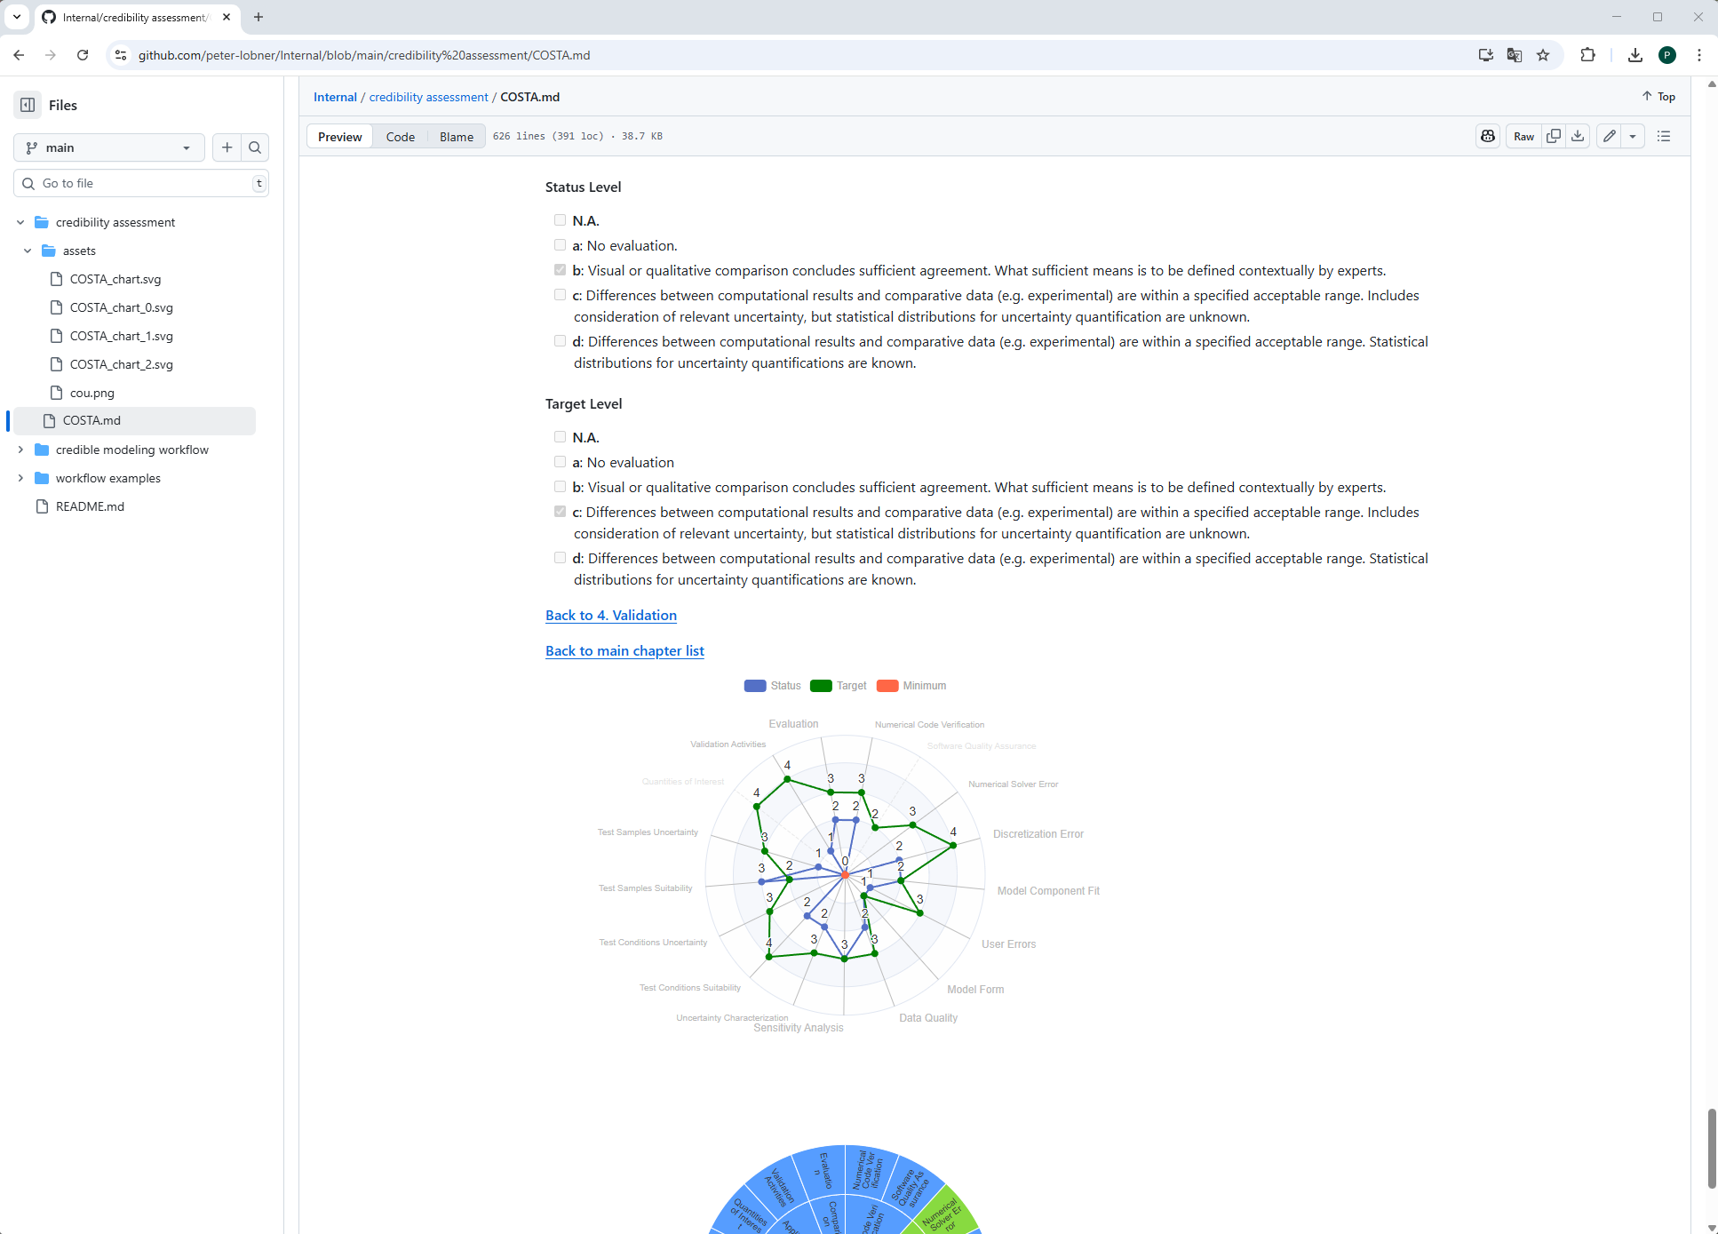Focus the 'Go to file' search field

[x=141, y=183]
